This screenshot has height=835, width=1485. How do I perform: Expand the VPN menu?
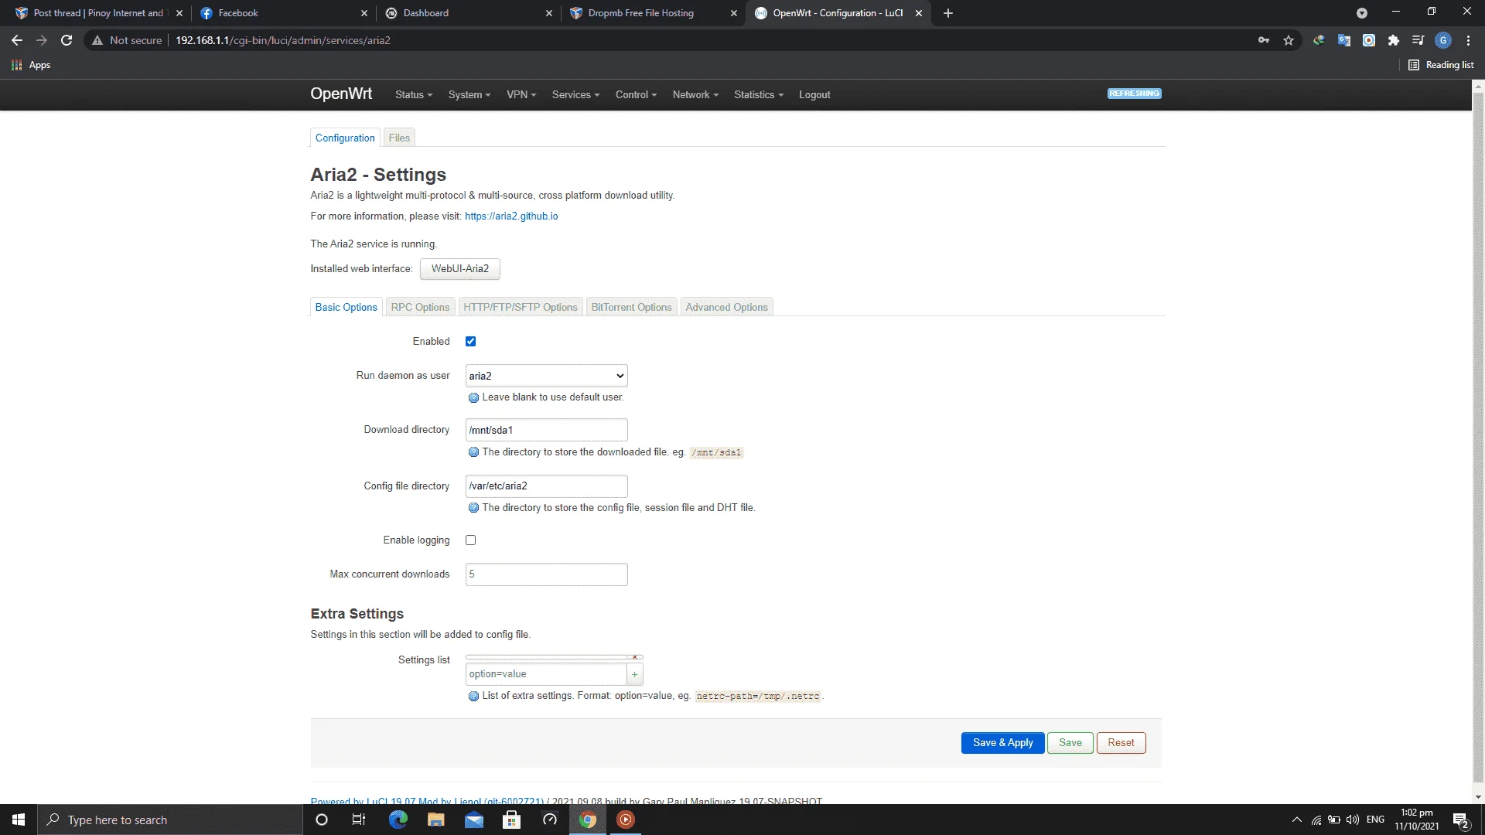[521, 95]
